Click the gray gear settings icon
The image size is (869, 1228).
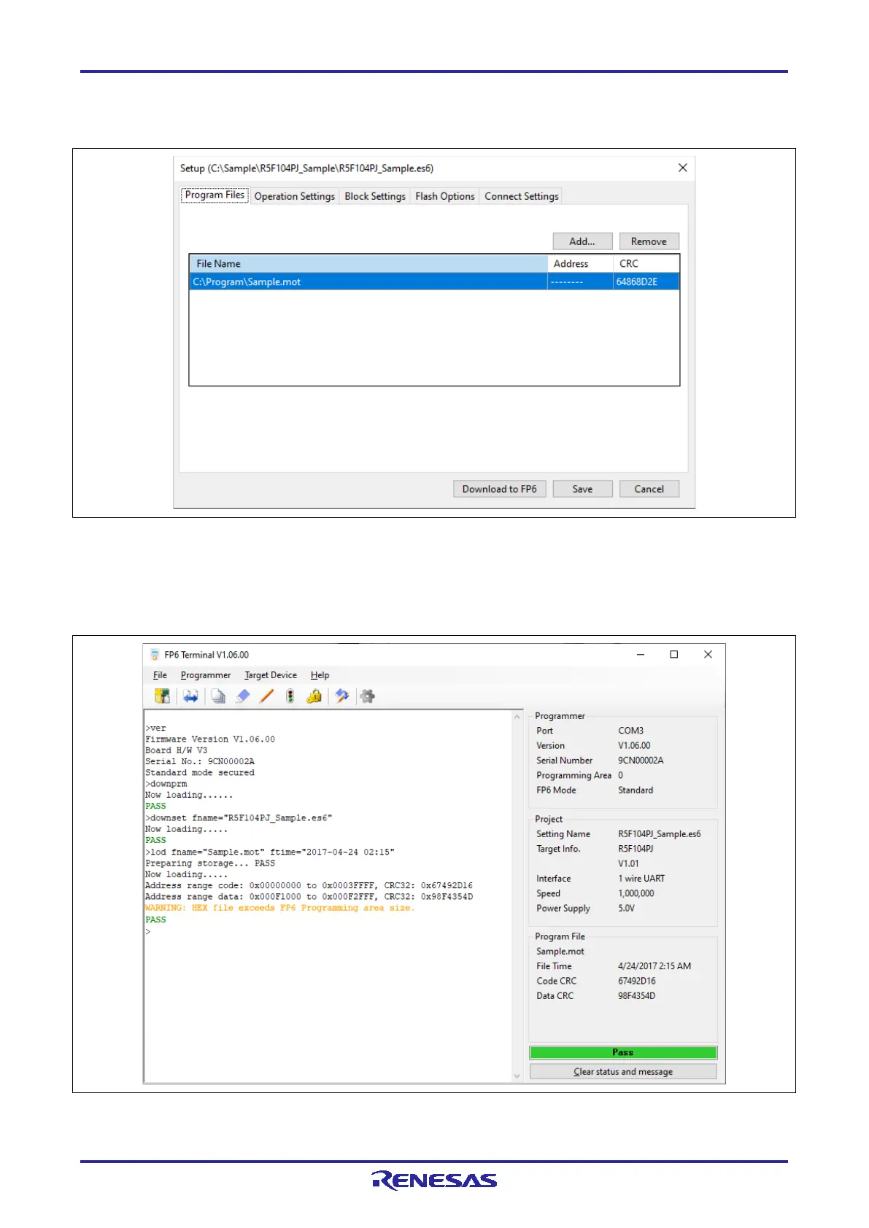368,696
